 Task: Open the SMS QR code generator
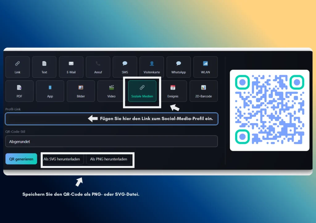click(125, 67)
